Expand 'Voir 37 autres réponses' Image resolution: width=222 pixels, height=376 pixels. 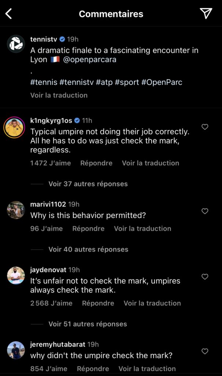[88, 184]
